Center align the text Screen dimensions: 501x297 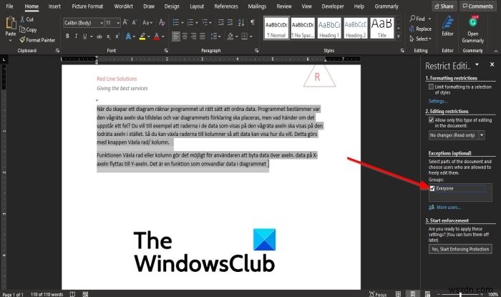185,36
